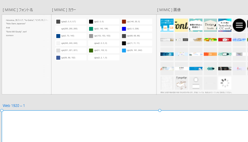
Task: Click the teal green rgb(0, 140, 106) swatch
Action: click(x=91, y=29)
